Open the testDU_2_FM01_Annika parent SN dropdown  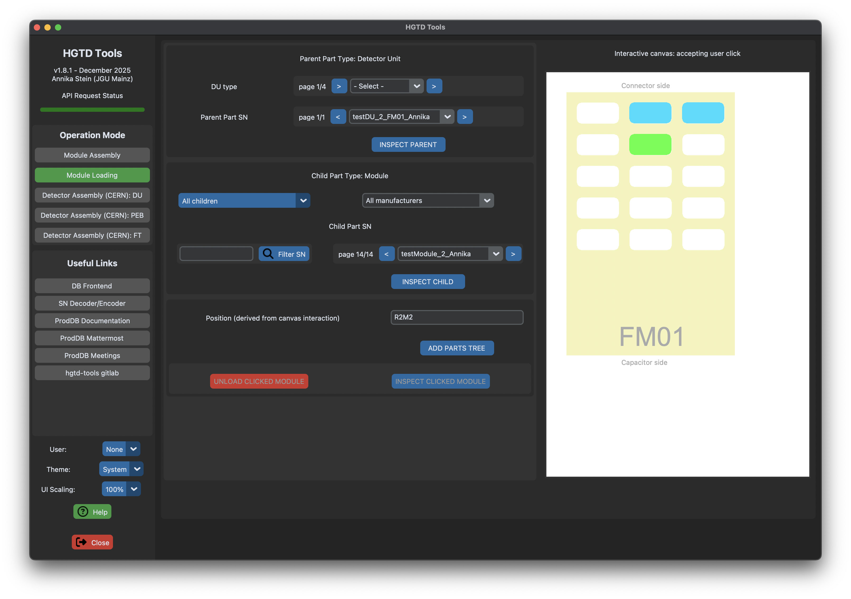click(402, 117)
